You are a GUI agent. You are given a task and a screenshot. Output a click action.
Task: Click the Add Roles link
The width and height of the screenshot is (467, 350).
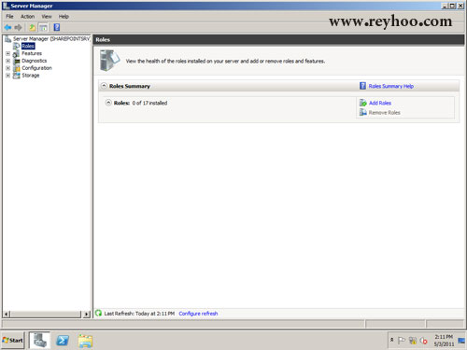(x=380, y=103)
